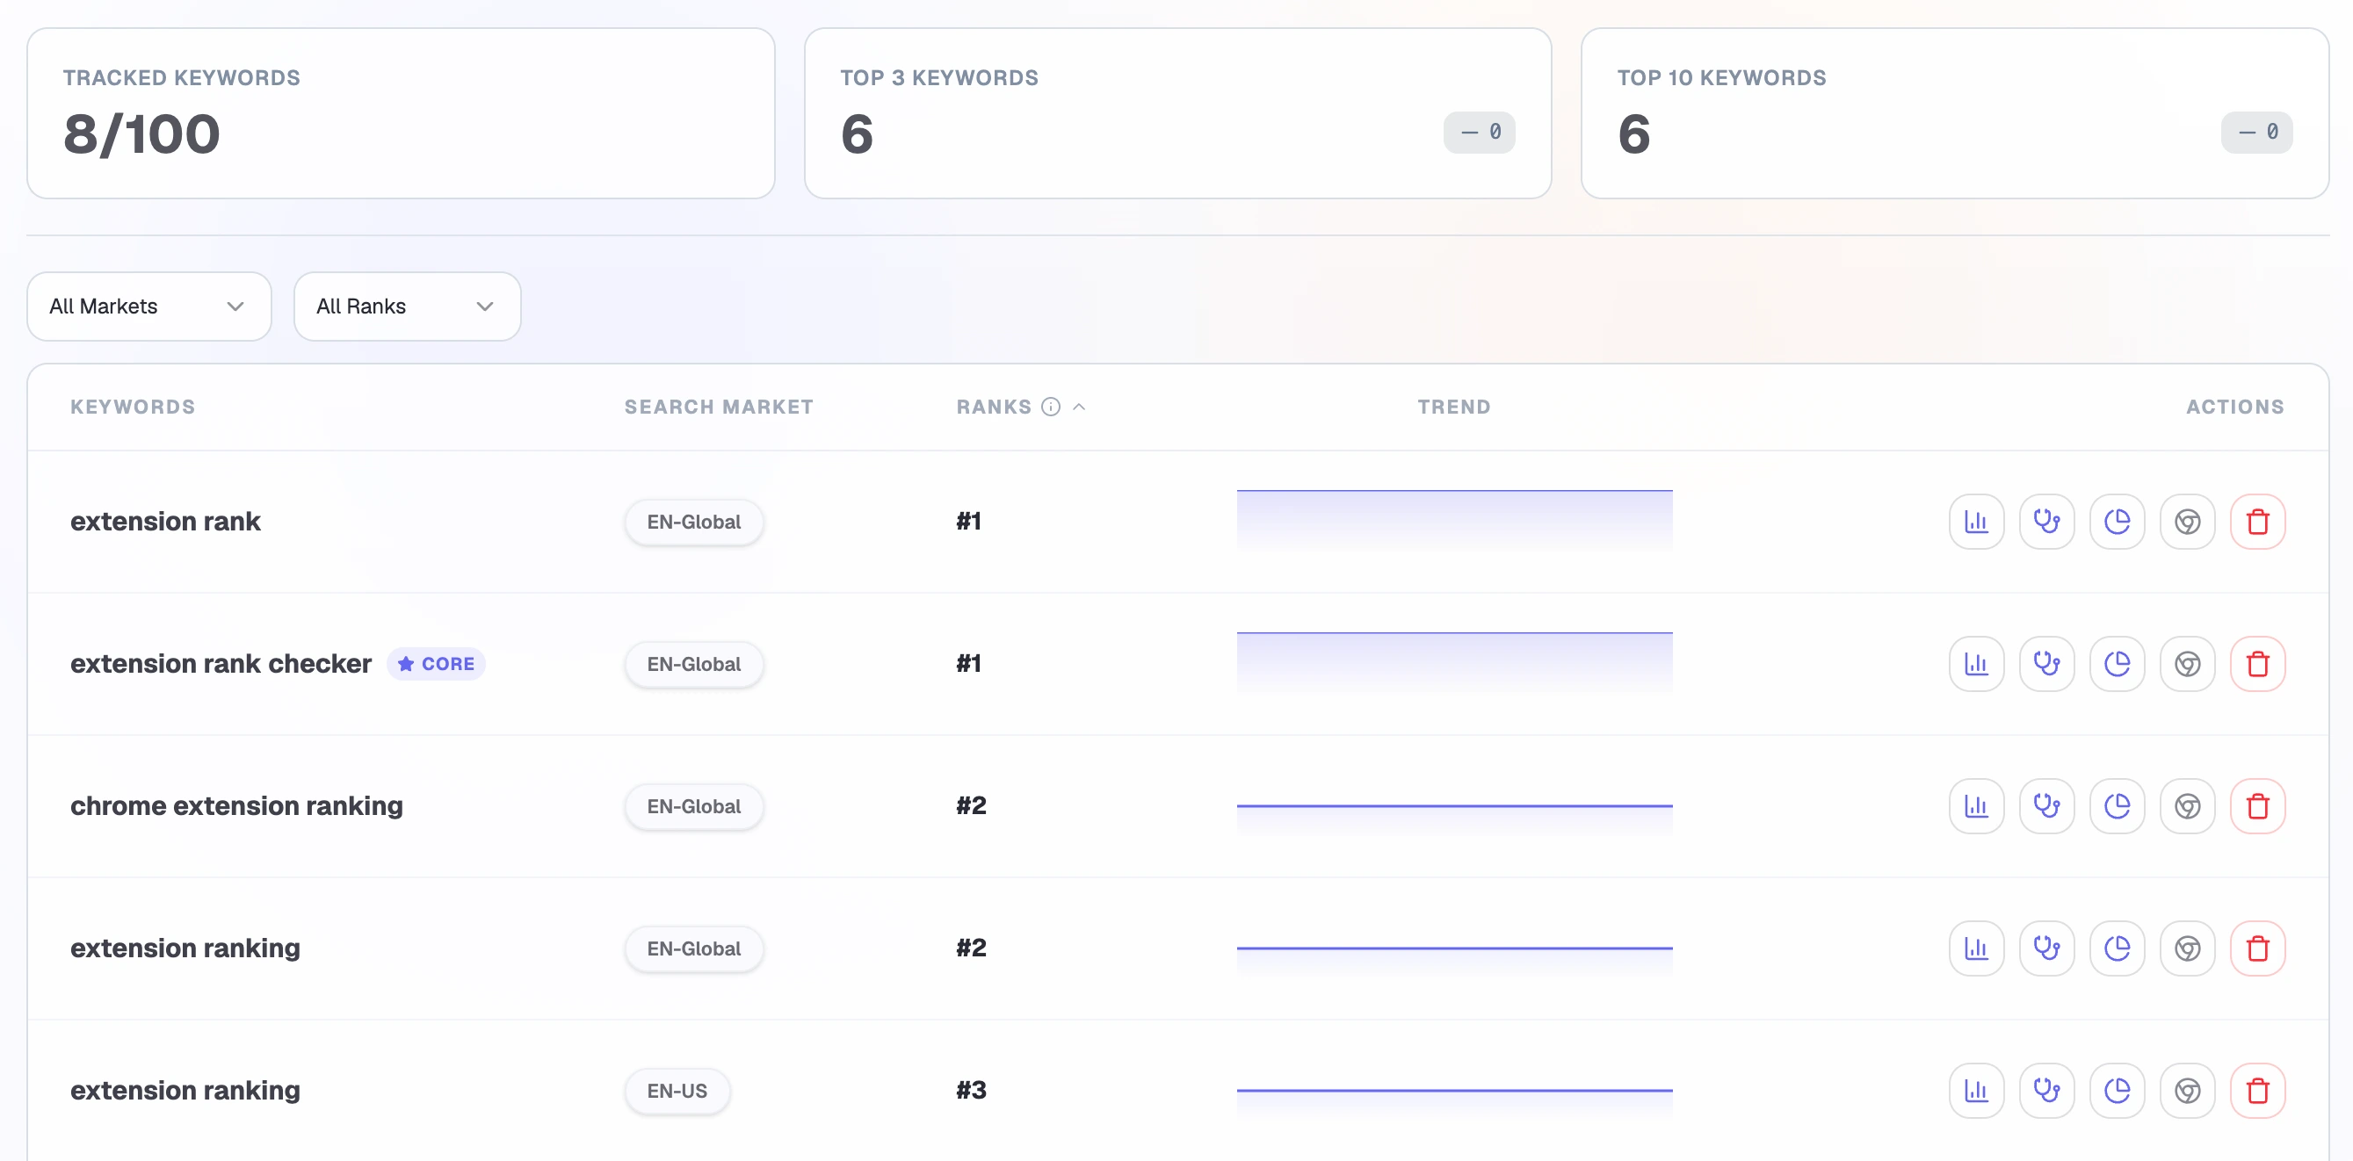The image size is (2353, 1161).
Task: Open pie chart for EN-US 'extension ranking'
Action: click(2117, 1091)
